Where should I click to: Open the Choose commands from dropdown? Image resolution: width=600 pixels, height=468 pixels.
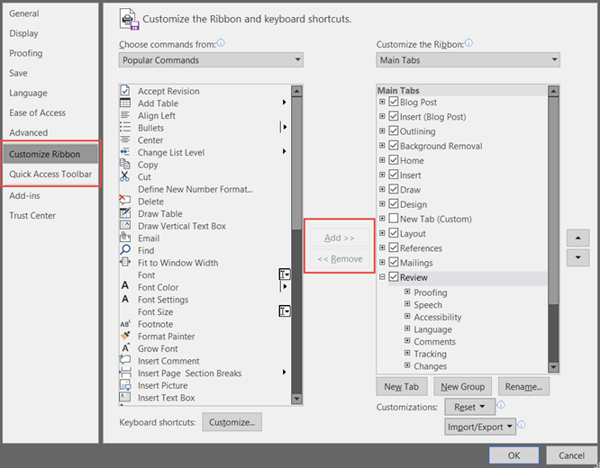tap(211, 60)
